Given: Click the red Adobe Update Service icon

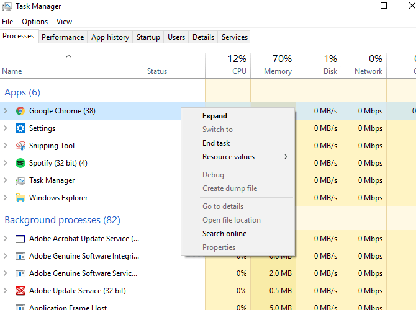Looking at the screenshot, I should 20,291.
